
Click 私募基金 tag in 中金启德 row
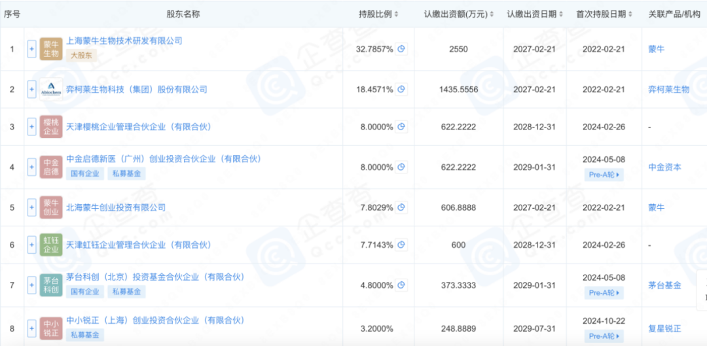coord(127,173)
